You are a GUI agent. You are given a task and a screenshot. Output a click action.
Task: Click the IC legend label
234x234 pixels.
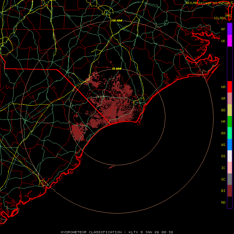(223, 168)
